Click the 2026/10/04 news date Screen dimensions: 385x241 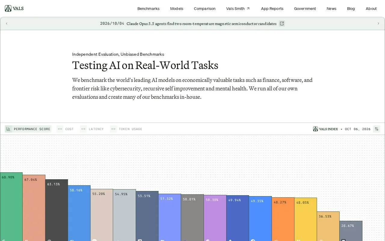coord(112,23)
